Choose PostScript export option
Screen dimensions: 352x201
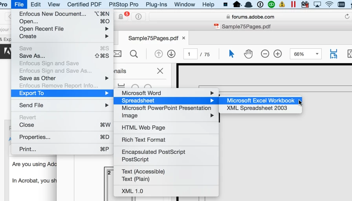[x=166, y=159]
